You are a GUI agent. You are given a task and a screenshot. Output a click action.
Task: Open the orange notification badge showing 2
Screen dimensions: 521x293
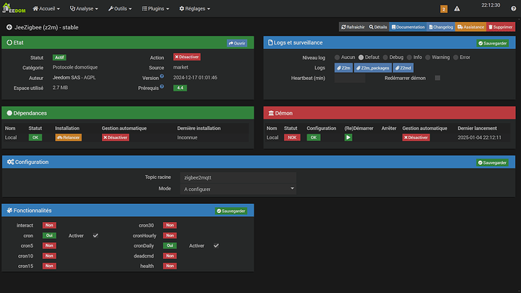point(443,9)
